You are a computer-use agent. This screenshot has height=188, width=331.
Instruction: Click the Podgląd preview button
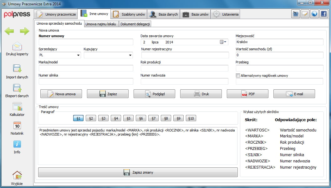point(154,94)
